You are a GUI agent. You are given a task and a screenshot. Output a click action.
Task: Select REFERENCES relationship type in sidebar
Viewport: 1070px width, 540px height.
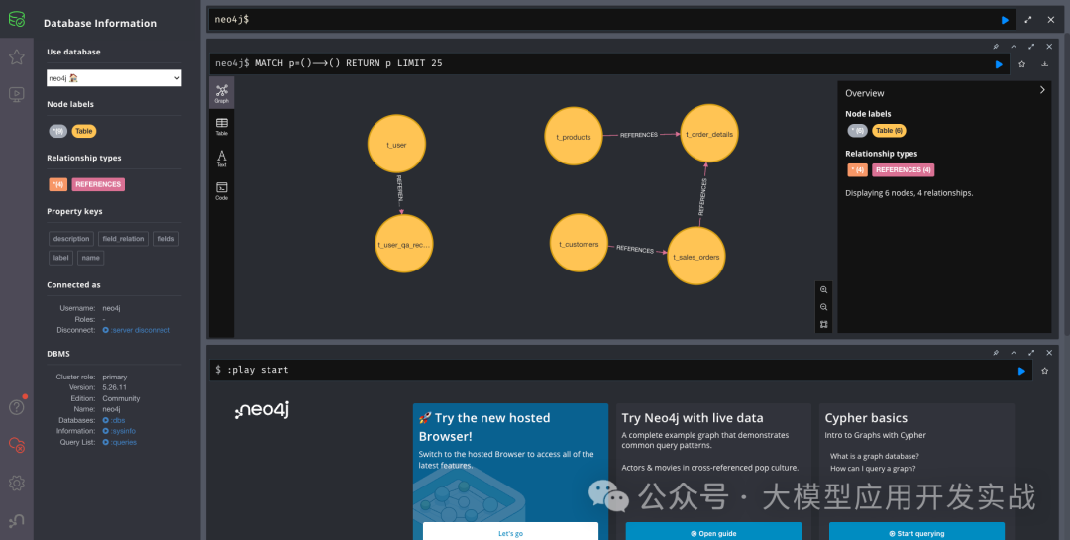click(x=98, y=184)
